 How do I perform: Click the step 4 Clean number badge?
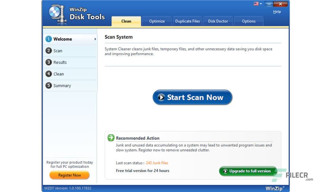pyautogui.click(x=49, y=74)
